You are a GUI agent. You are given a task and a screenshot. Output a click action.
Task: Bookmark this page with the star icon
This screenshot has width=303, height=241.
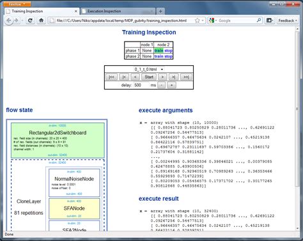(198, 20)
